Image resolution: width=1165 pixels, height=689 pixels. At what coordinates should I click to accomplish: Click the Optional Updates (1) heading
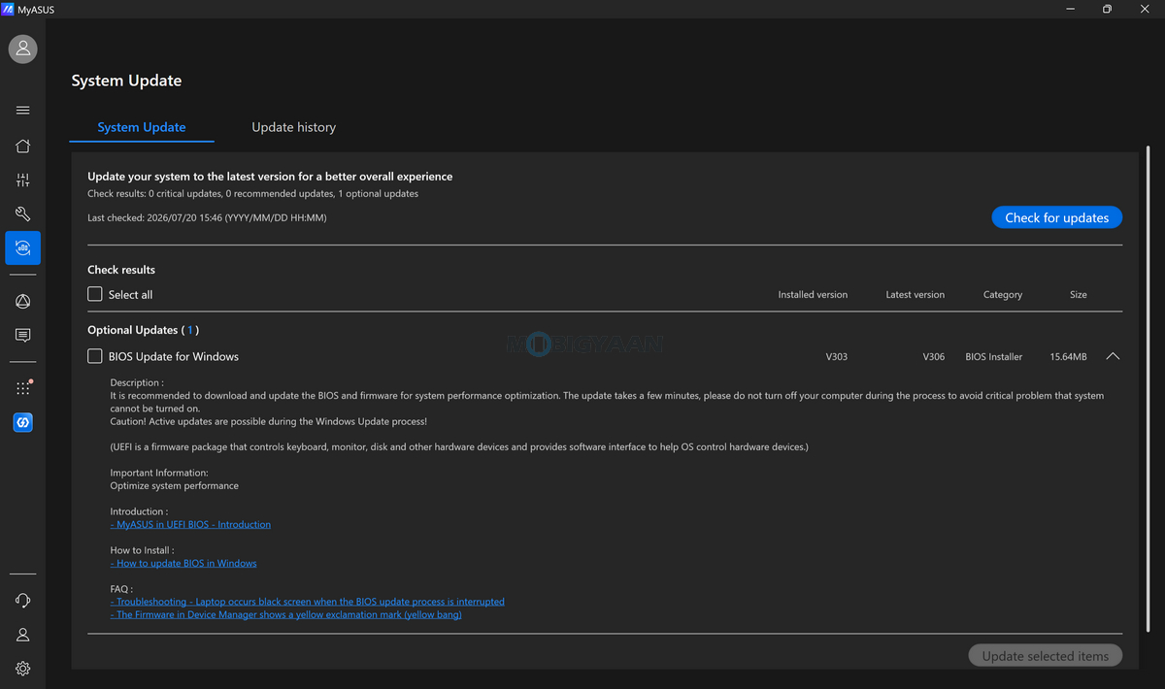click(143, 330)
